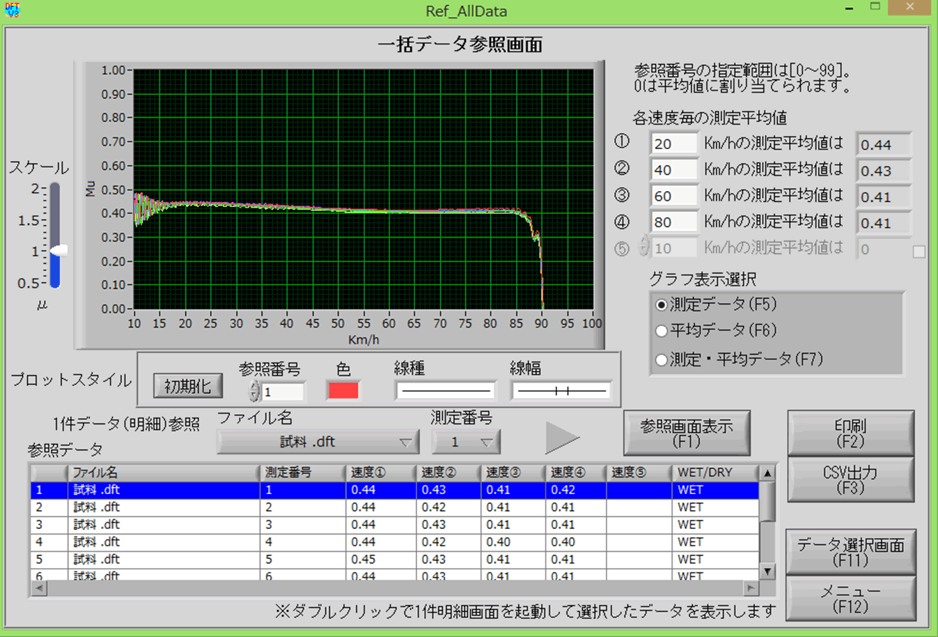
Task: Enable the checkbox beside speed row ⑤
Action: pyautogui.click(x=919, y=252)
